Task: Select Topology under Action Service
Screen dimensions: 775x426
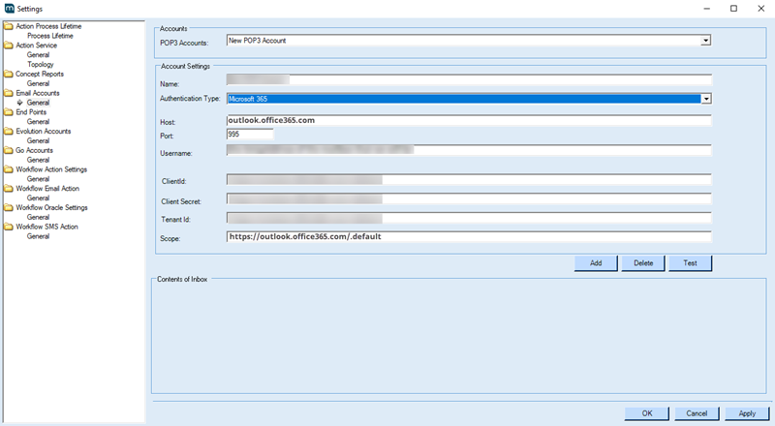Action: 41,65
